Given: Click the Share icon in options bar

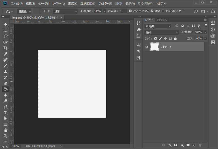Looking at the screenshot, I should (x=213, y=11).
